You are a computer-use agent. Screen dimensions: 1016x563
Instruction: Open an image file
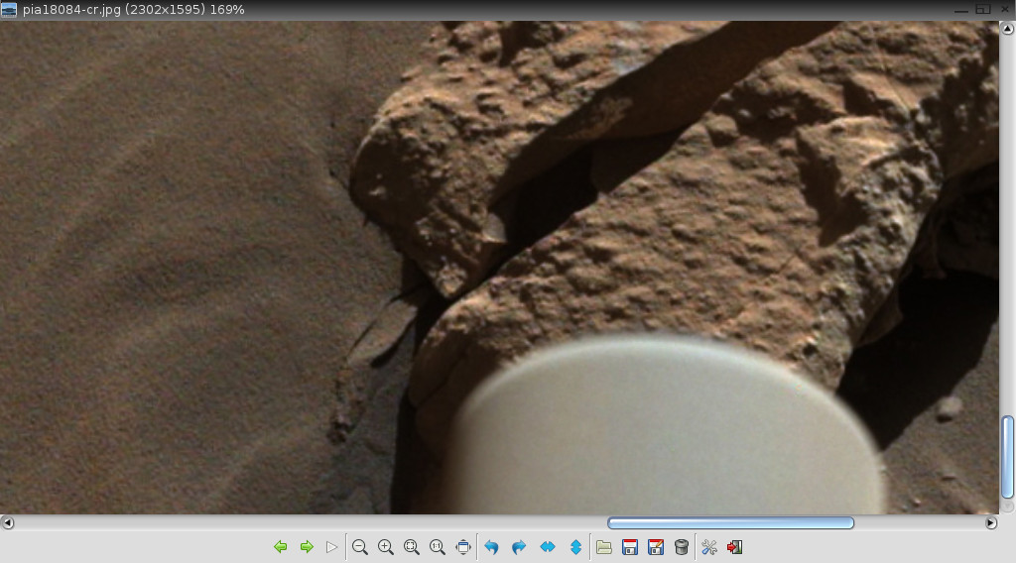point(604,547)
